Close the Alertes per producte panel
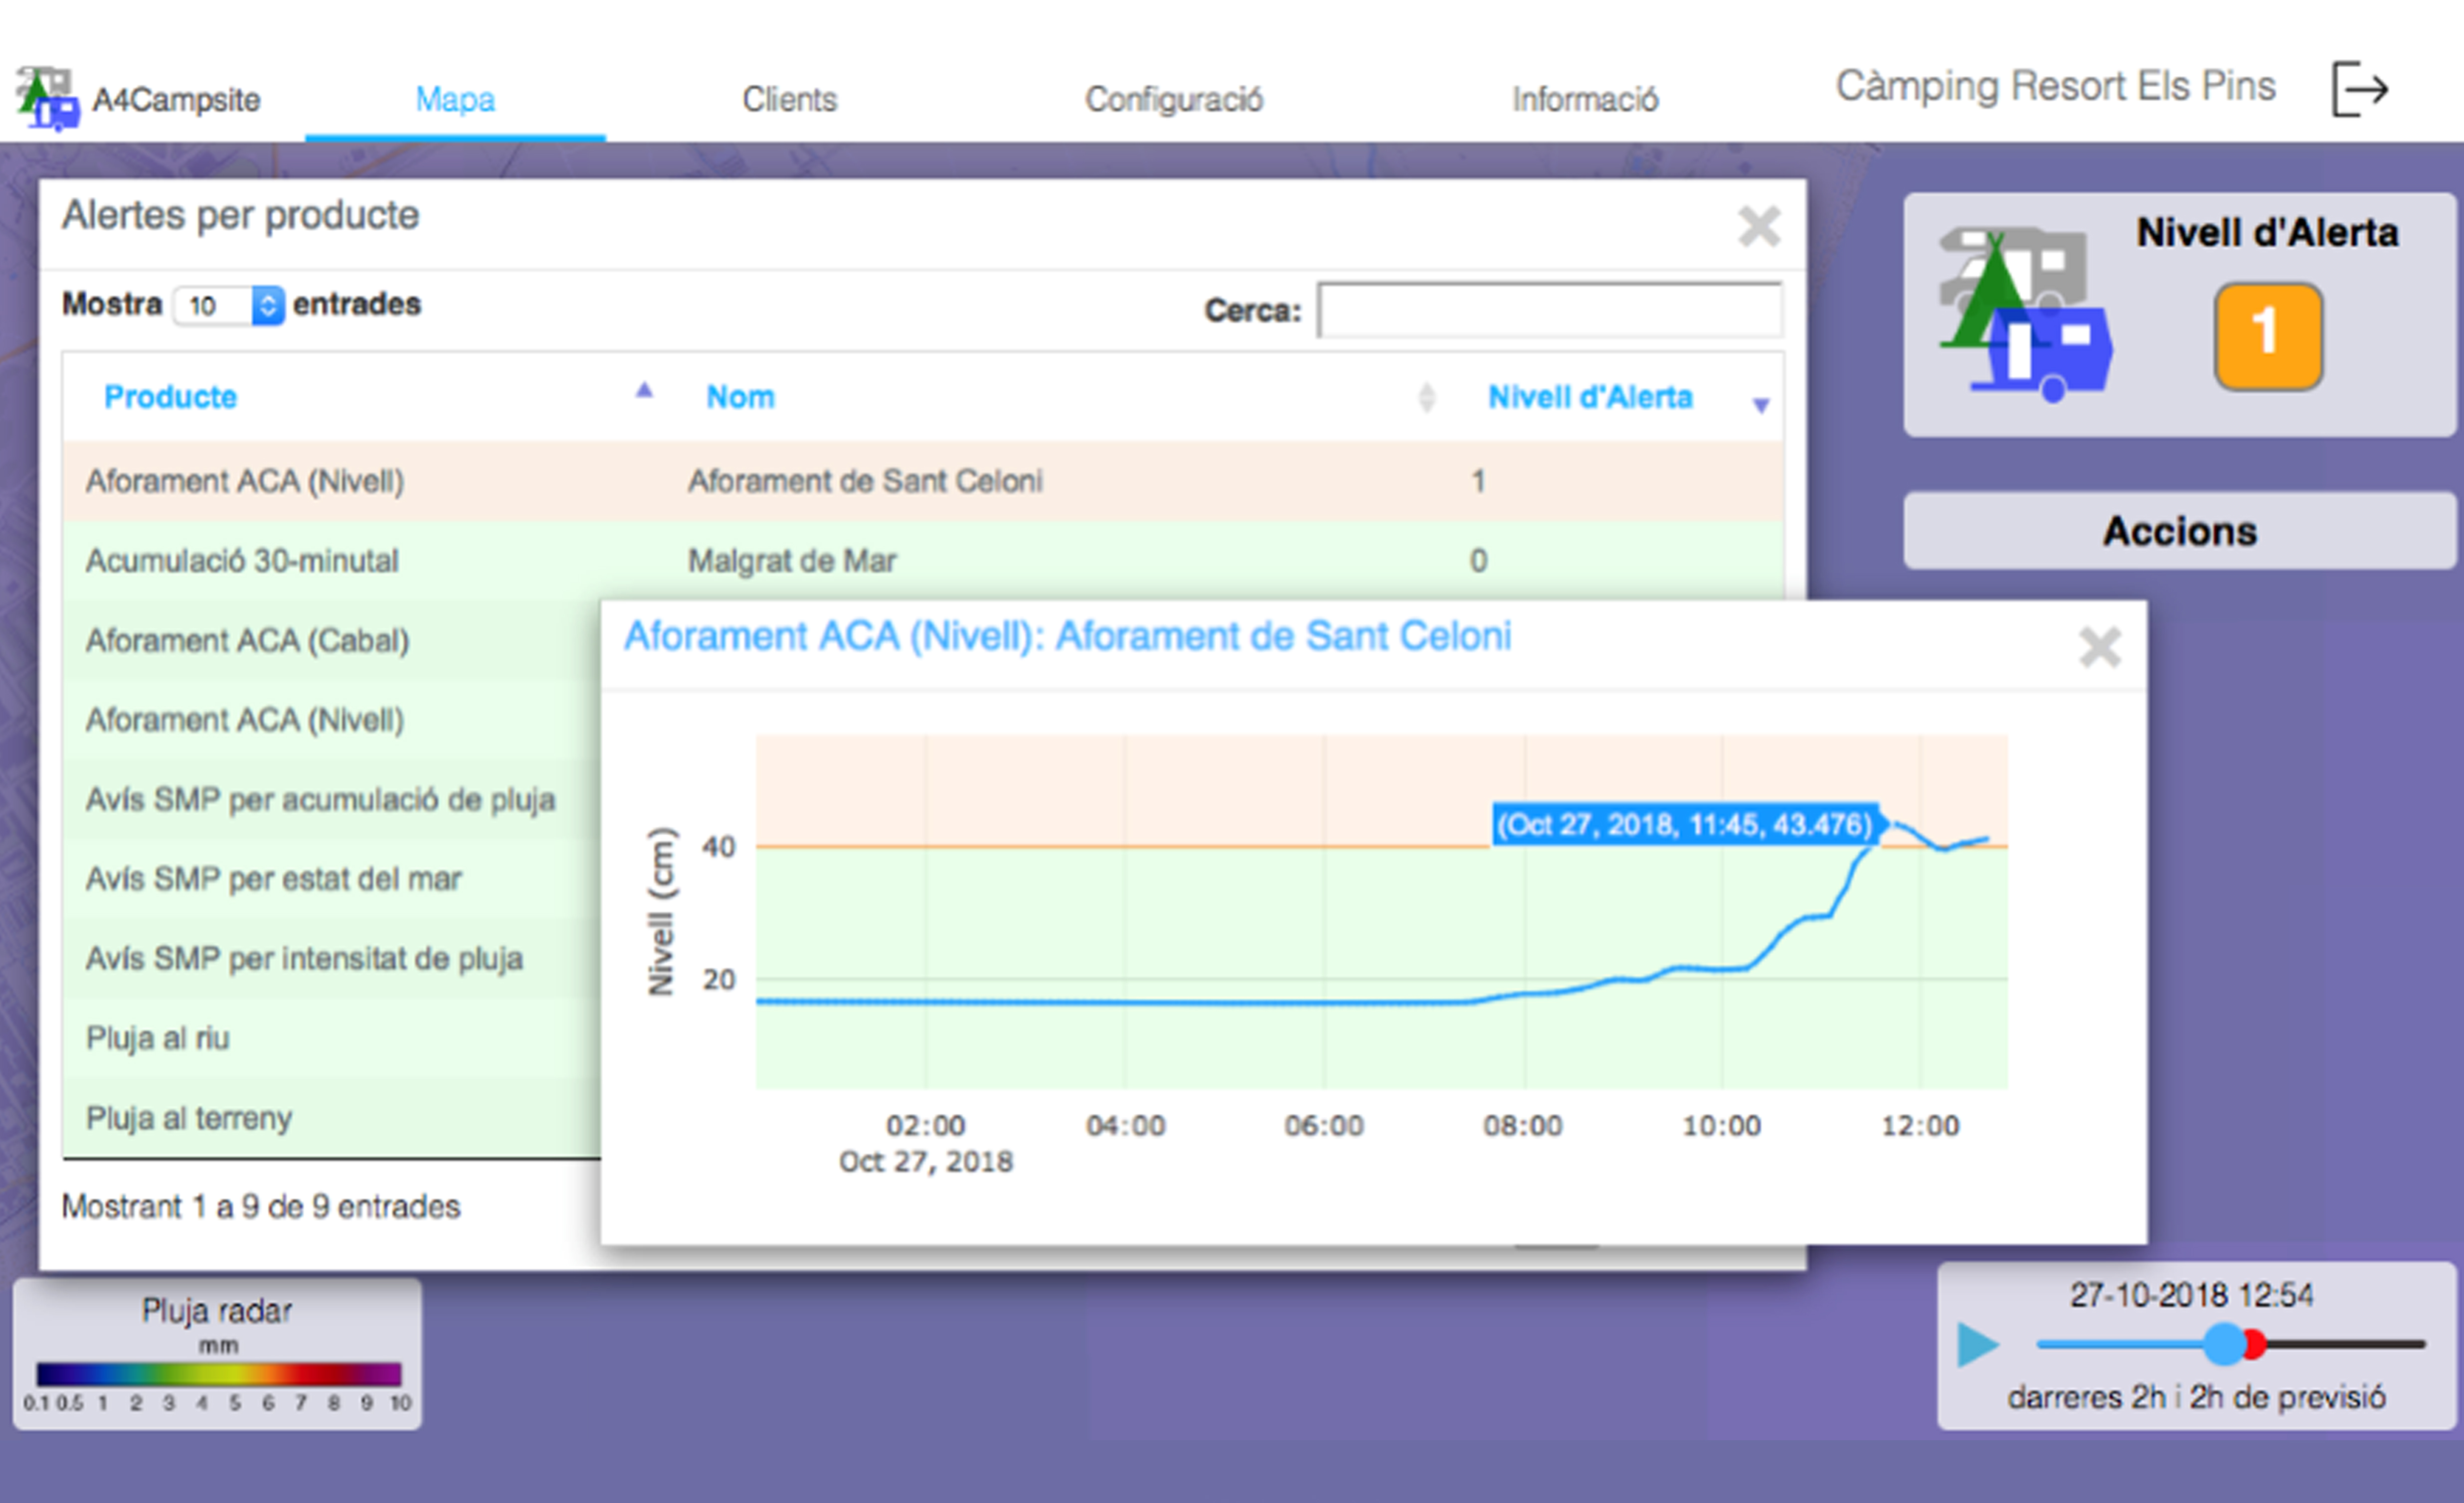 1759,226
